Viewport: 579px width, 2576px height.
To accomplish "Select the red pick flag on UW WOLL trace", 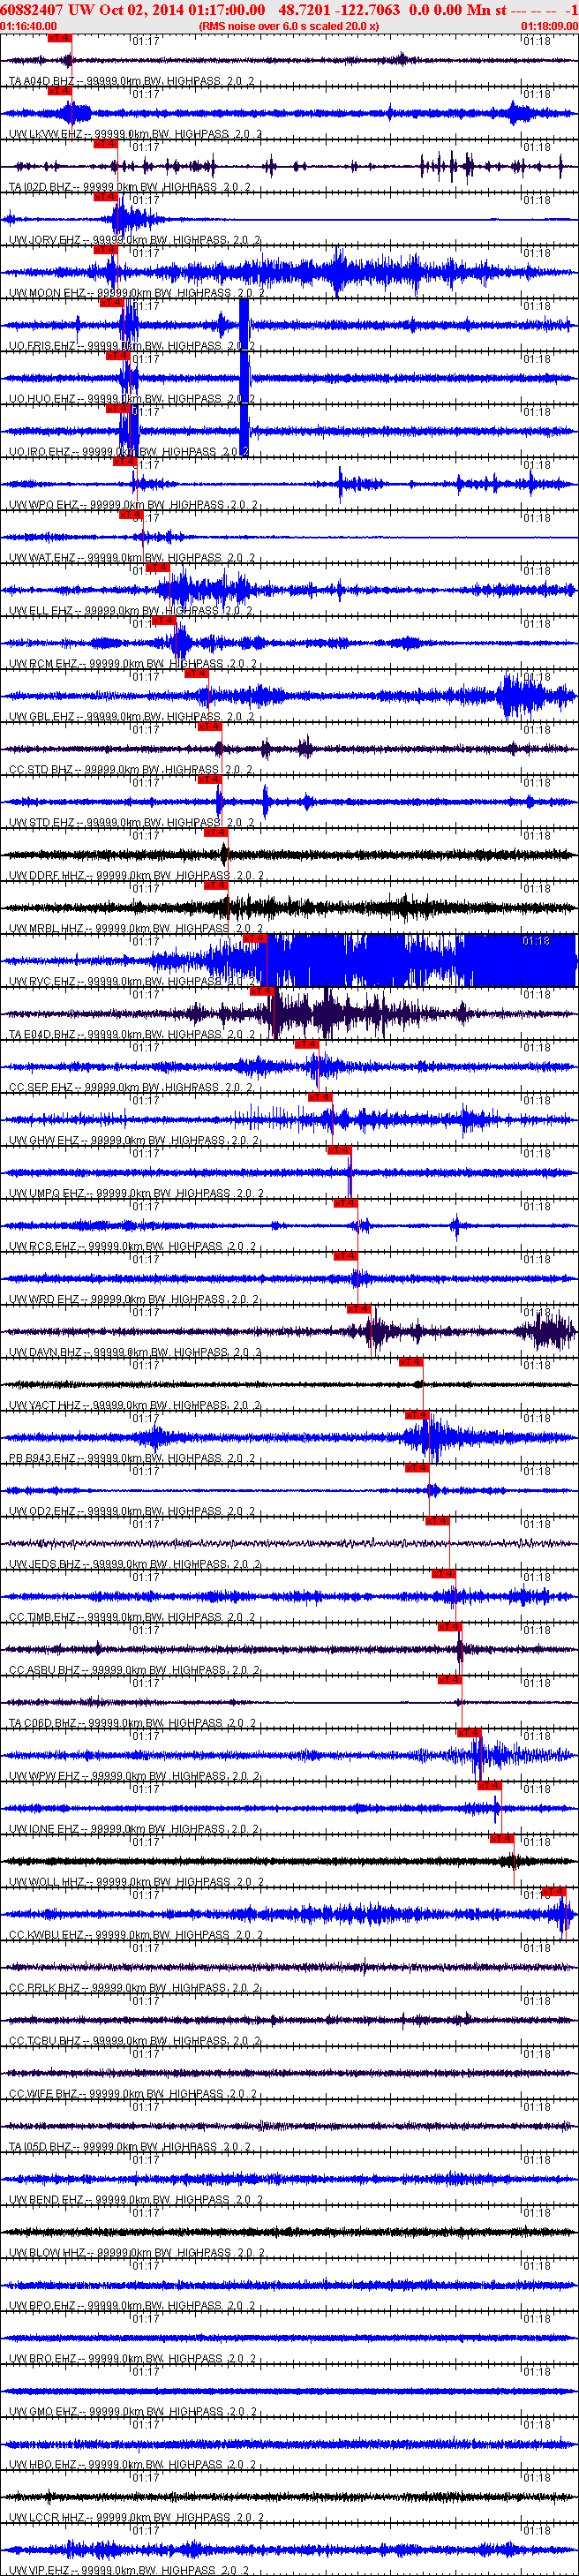I will [x=502, y=1840].
